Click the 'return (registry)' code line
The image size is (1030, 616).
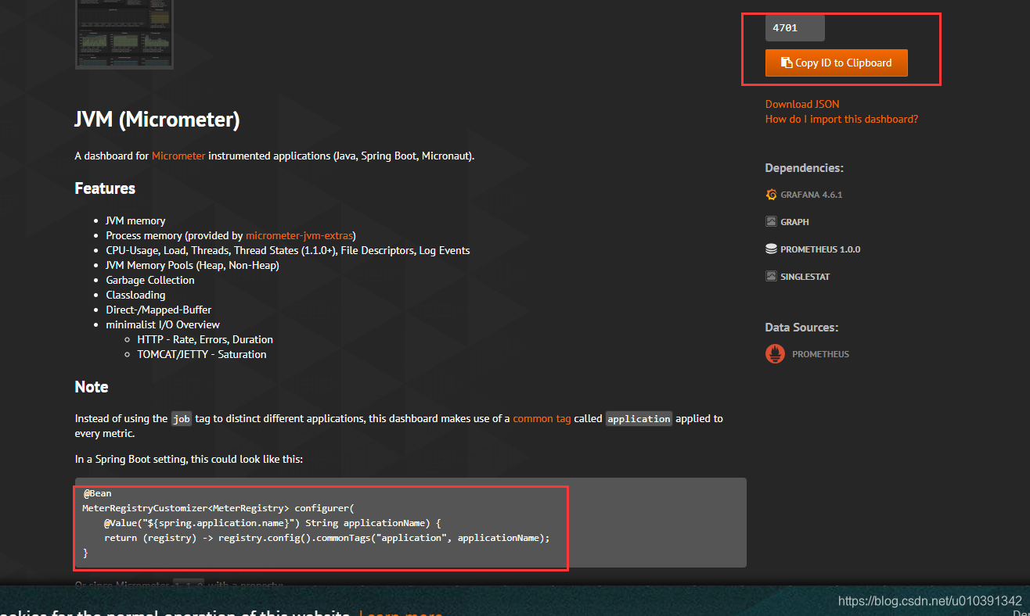pyautogui.click(x=327, y=538)
